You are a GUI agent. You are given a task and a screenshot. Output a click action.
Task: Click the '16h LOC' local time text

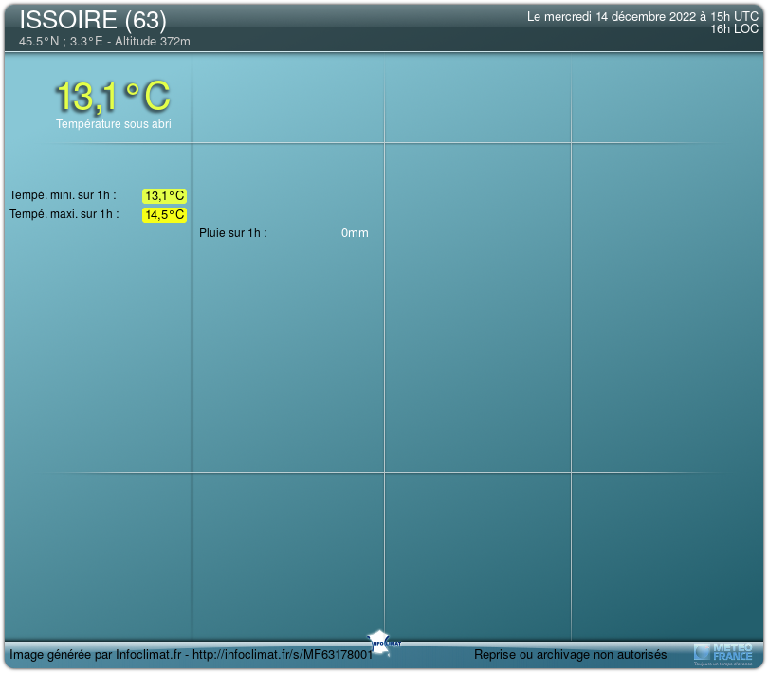[x=734, y=29]
